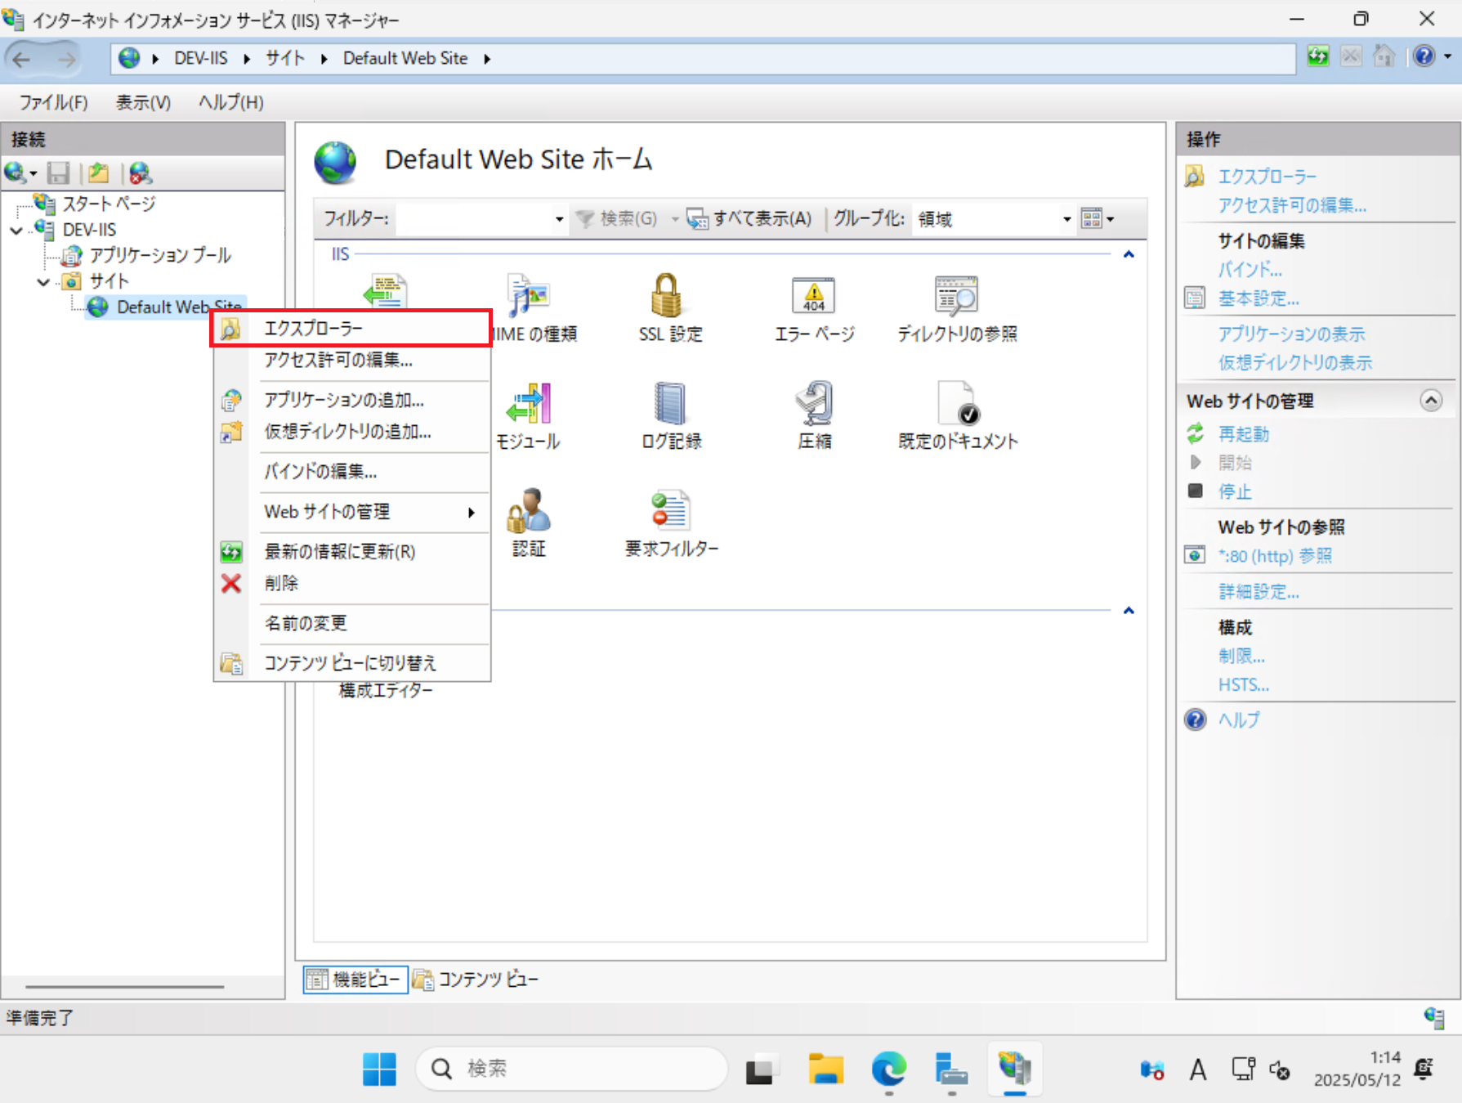Open the モジュール feature icon
Viewport: 1462px width, 1103px height.
pos(528,415)
